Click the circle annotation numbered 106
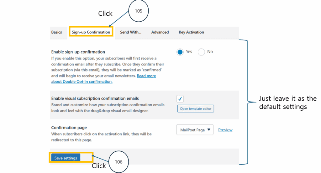 (118, 162)
